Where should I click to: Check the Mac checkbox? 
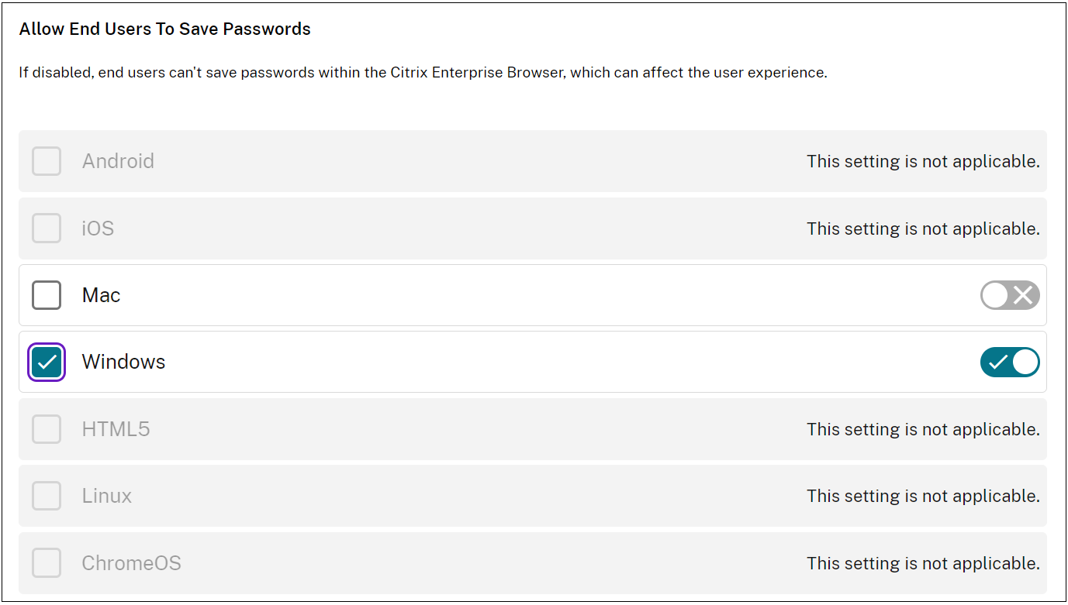click(x=47, y=295)
